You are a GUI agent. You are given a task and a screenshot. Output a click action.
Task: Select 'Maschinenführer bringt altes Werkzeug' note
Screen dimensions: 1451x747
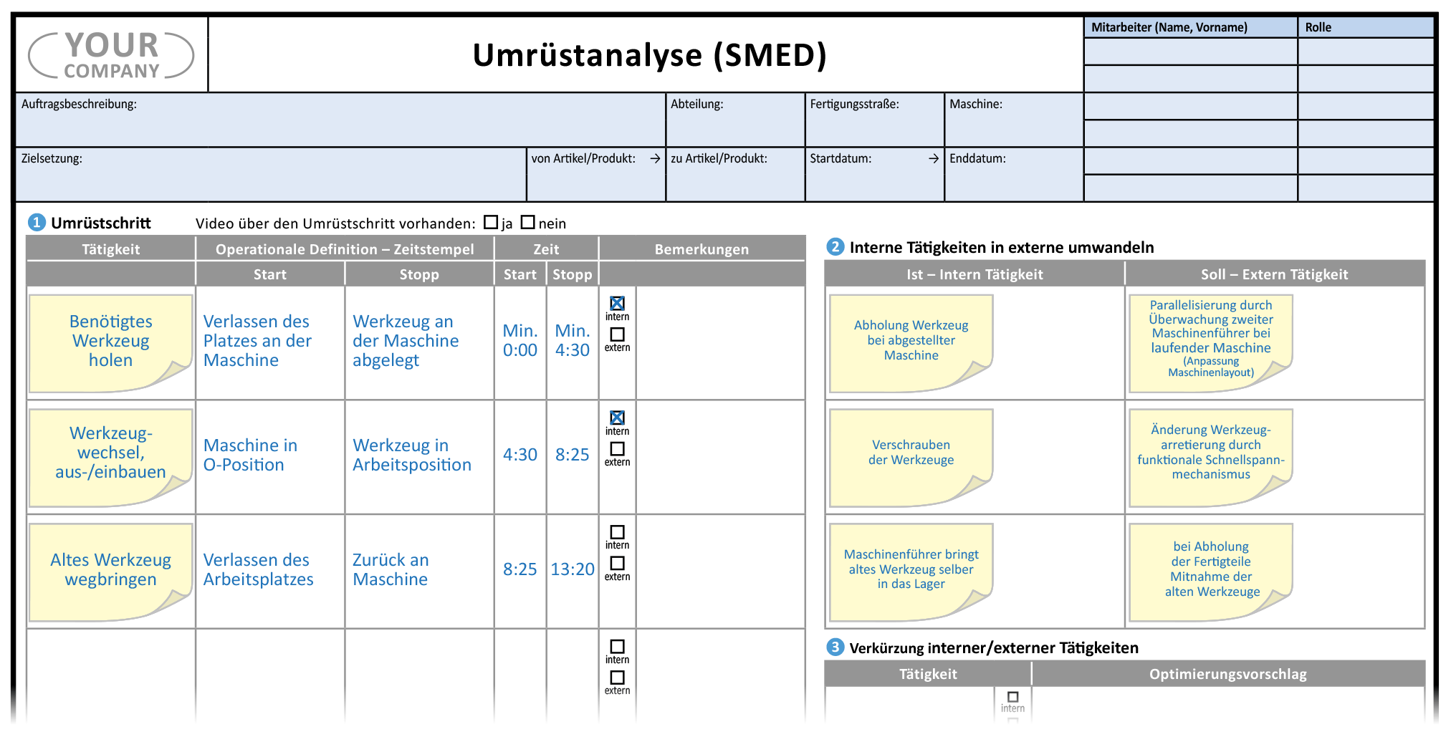tap(911, 572)
